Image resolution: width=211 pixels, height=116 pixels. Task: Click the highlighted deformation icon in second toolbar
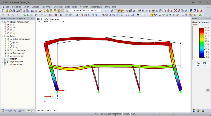152,15
